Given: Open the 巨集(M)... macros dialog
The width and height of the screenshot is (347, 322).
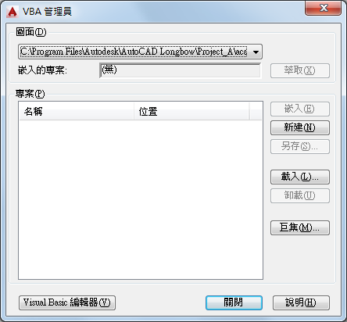Looking at the screenshot, I should [x=300, y=227].
